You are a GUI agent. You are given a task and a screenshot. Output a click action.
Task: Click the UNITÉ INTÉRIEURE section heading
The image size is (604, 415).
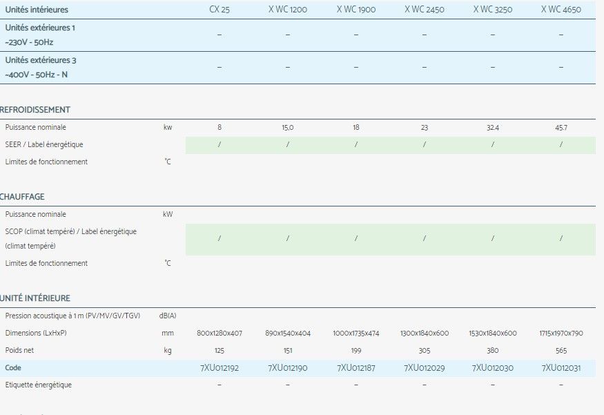pos(35,298)
